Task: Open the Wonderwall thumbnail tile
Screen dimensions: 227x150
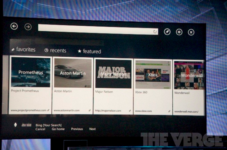Action: (189, 76)
